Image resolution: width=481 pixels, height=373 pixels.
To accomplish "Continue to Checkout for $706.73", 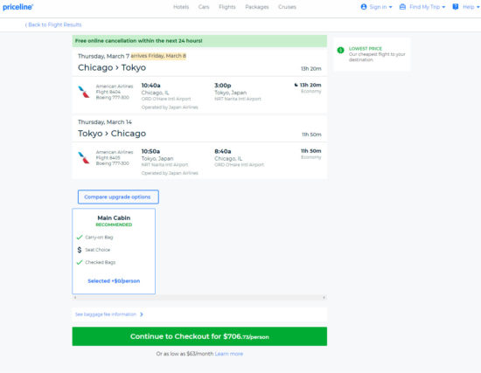I will [199, 336].
